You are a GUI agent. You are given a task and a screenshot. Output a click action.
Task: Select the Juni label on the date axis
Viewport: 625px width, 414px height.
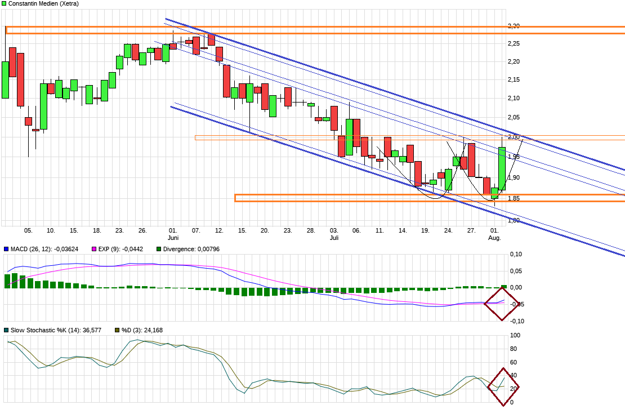(175, 237)
